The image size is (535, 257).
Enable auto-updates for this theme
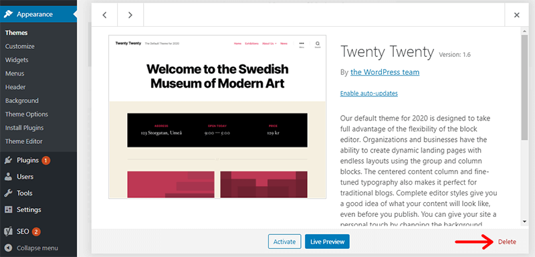coord(369,93)
